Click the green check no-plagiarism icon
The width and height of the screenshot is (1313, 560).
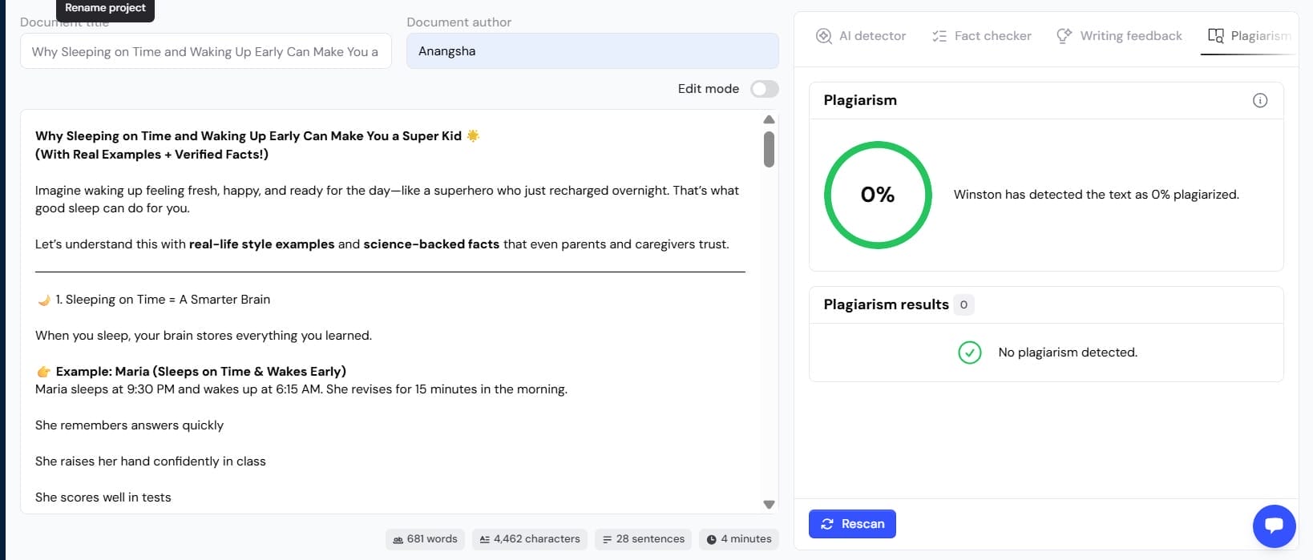(x=970, y=353)
